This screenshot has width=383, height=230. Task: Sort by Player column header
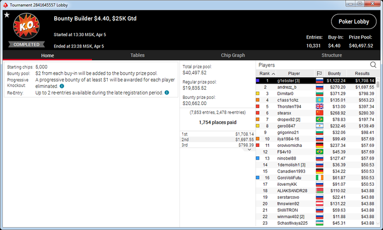tap(294, 73)
